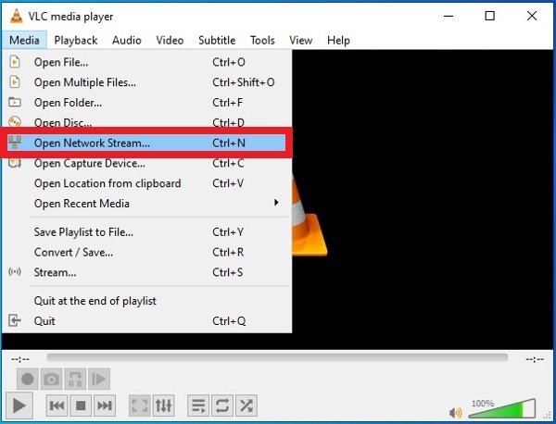Close the VLC media player window
556x424 pixels.
(x=532, y=16)
